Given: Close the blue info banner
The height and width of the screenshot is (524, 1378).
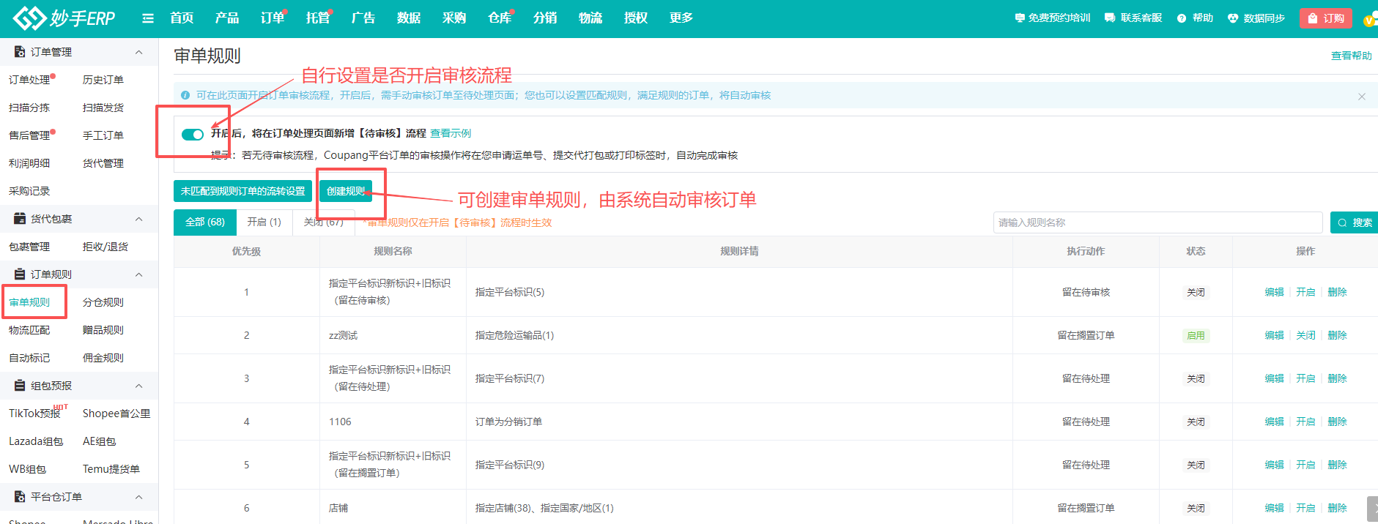Looking at the screenshot, I should [x=1361, y=97].
